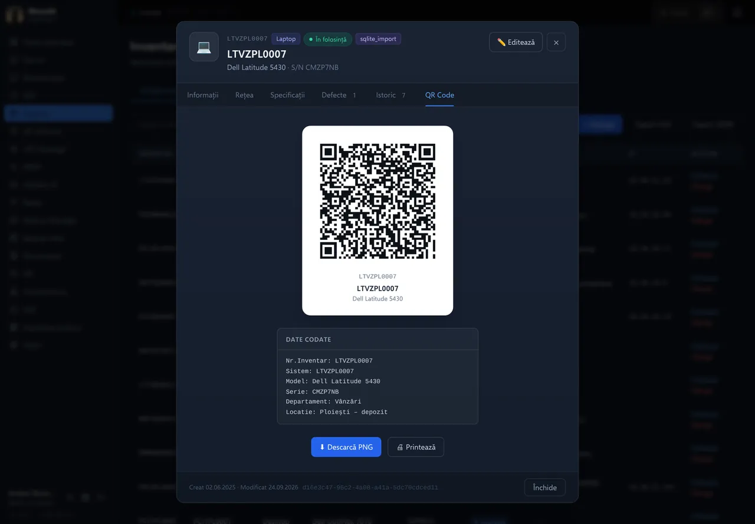The image size is (755, 524).
Task: Click the subtitle with S/N CMZP7NB
Action: (x=283, y=67)
